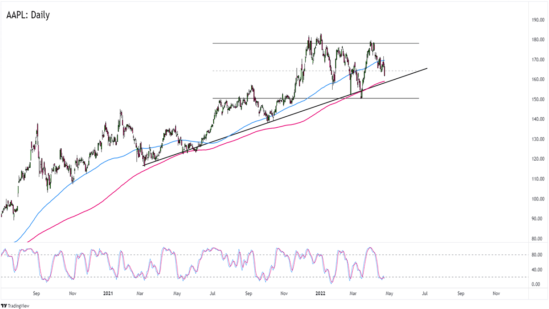549x309 pixels.
Task: Click the 90.00 price axis label
Action: 538,219
